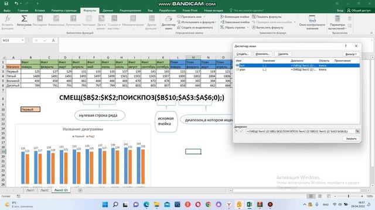Open taskbar Search icon
Viewport: 375px width, 210px height.
click(115, 205)
